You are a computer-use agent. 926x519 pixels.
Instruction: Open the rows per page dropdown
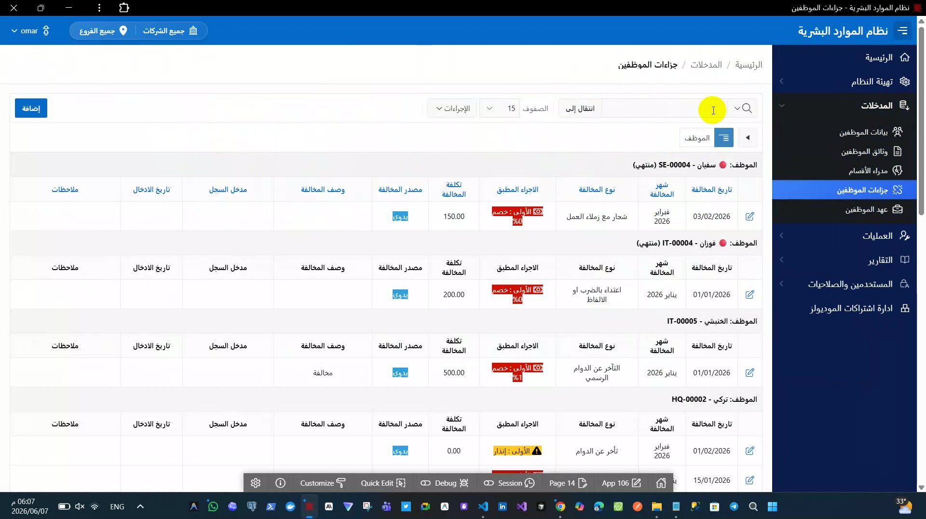pos(500,109)
